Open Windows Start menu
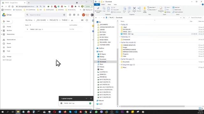The height and width of the screenshot is (114, 204). 3,112
